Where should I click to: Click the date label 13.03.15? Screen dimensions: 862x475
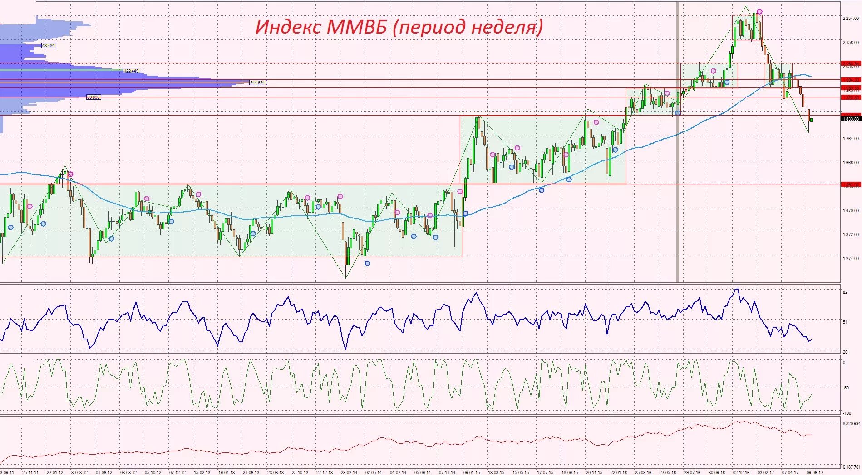coord(496,472)
